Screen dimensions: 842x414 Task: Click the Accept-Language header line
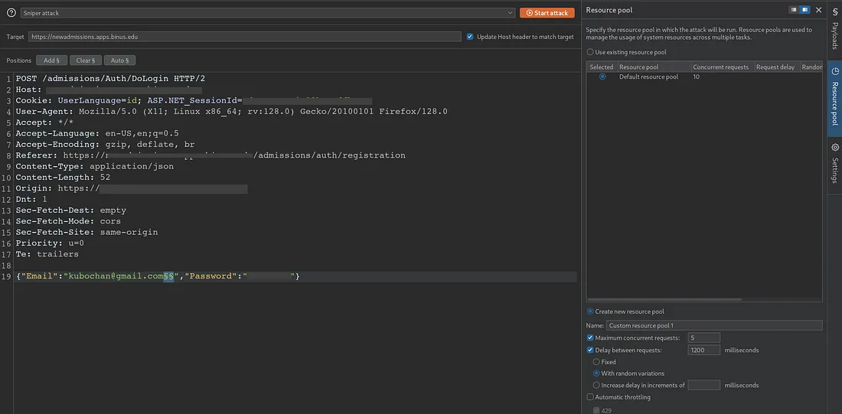(97, 134)
